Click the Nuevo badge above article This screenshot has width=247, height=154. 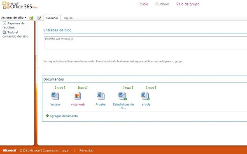[151, 88]
